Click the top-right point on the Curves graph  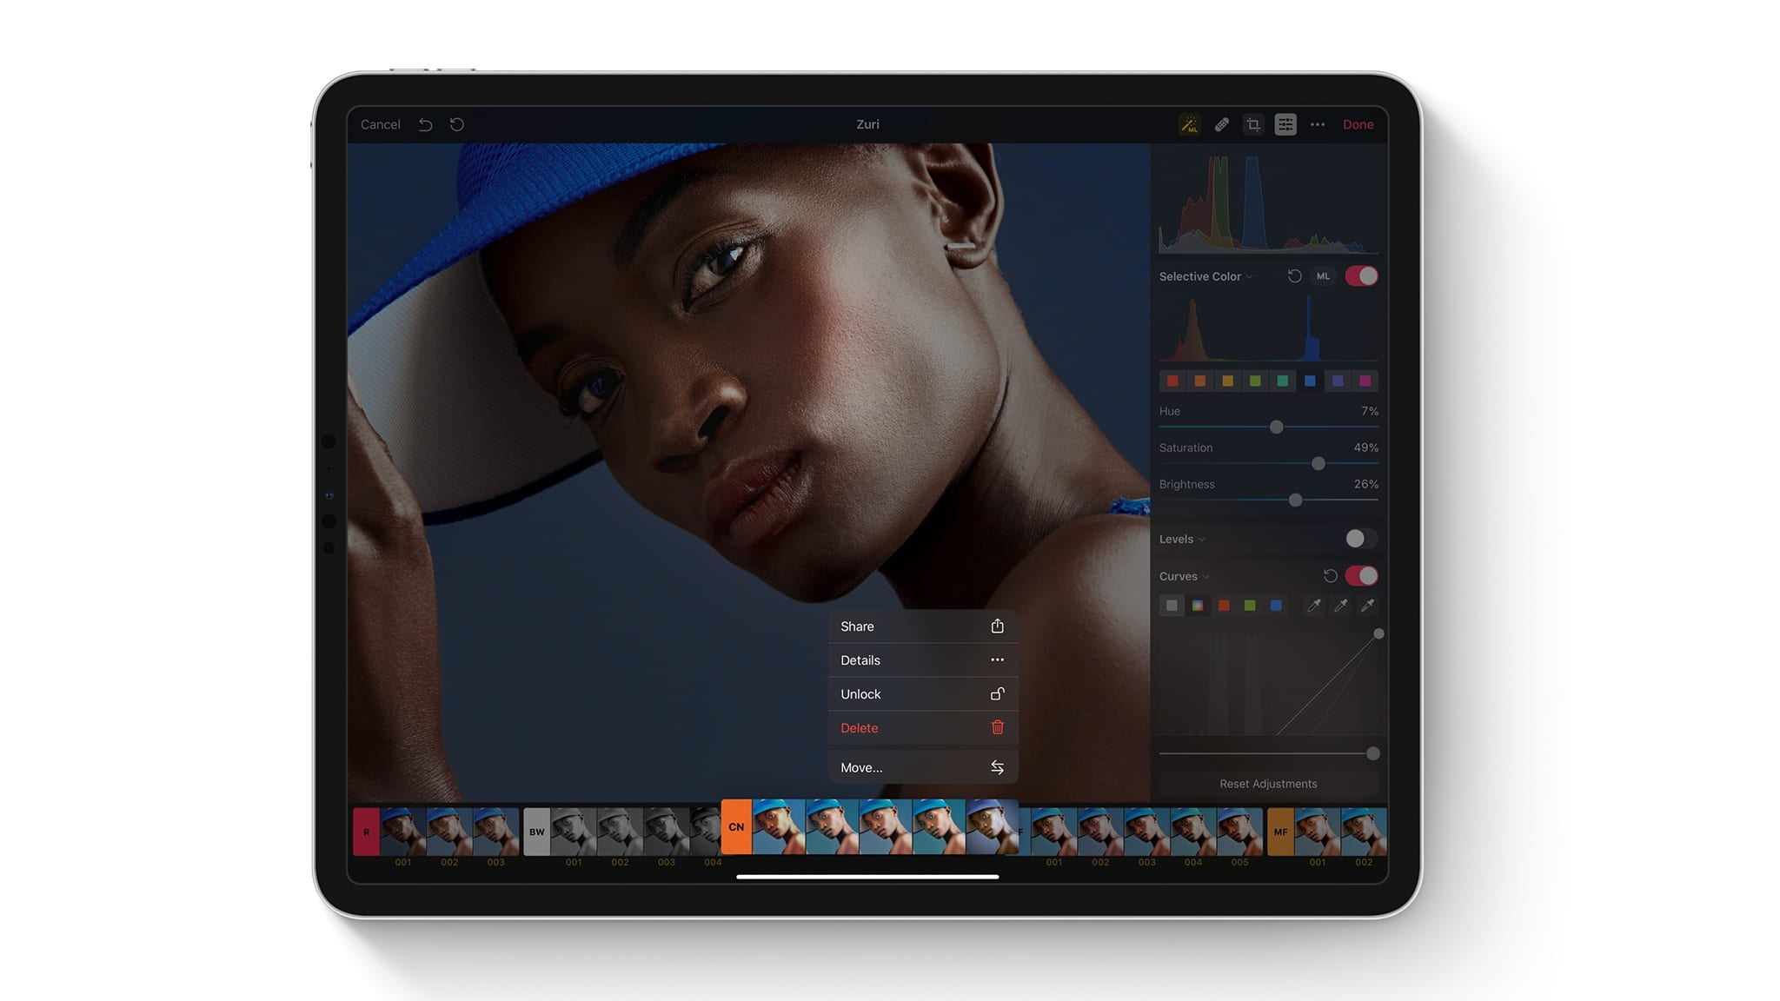[x=1378, y=633]
